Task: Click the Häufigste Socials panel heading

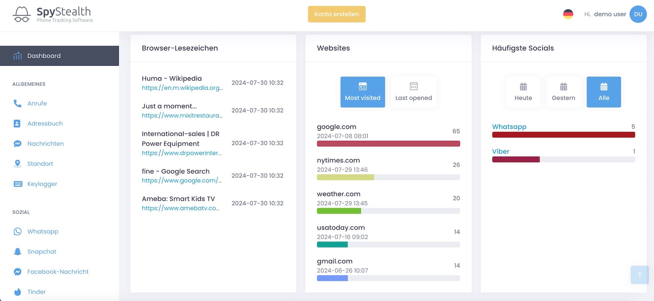Action: (x=523, y=48)
